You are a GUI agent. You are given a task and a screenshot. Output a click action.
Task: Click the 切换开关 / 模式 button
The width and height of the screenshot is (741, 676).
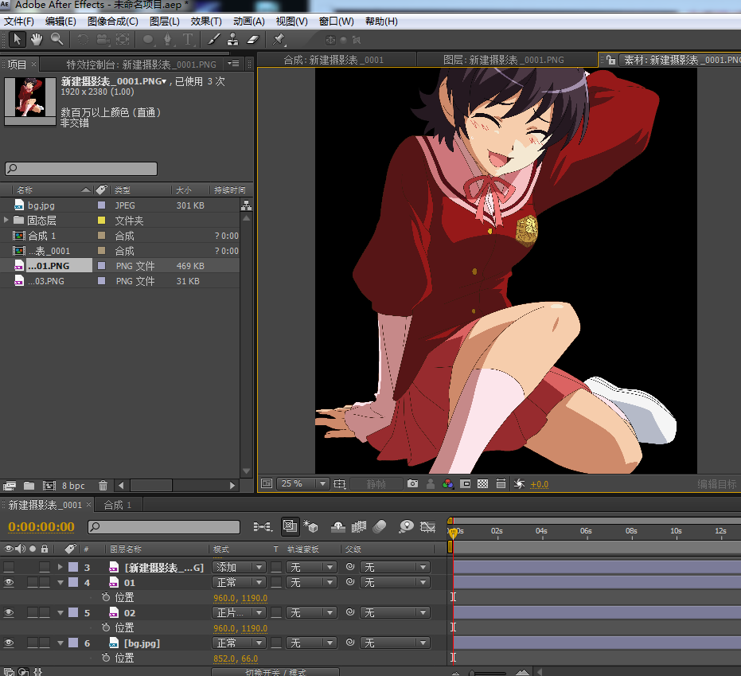[275, 672]
